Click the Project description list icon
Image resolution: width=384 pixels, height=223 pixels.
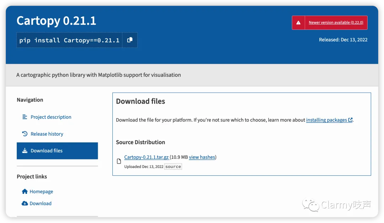25,117
